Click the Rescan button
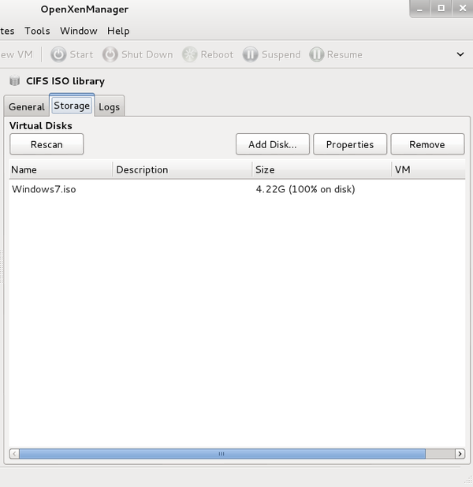Viewport: 473px width, 487px height. pos(47,144)
